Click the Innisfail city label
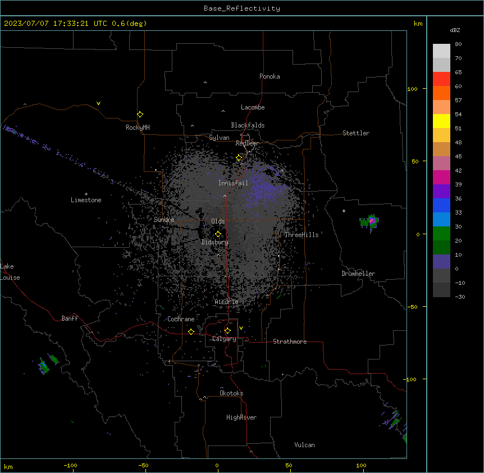484x473 pixels. (233, 183)
